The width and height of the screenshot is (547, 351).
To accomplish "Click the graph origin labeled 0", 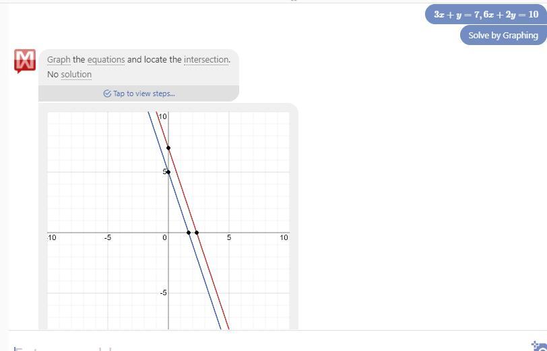I will pos(164,238).
